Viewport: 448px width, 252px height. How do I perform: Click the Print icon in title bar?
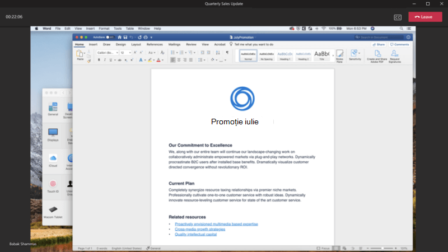pos(146,38)
